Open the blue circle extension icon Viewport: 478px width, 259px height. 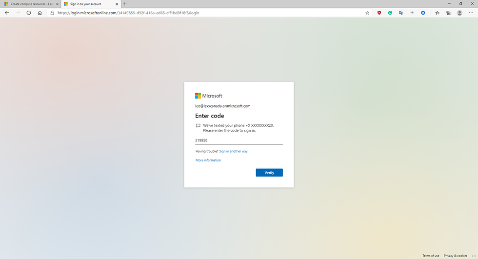[x=423, y=13]
